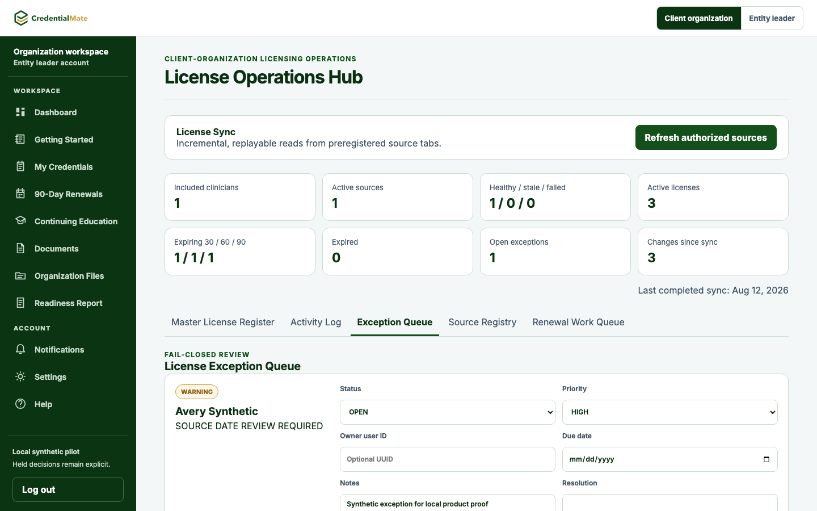Screen dimensions: 817x511
Task: Click the Documents file icon
Action: pos(20,248)
